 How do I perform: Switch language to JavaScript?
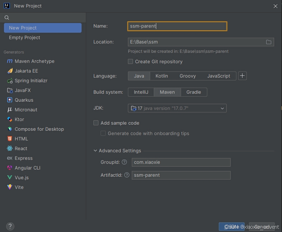tap(218, 76)
